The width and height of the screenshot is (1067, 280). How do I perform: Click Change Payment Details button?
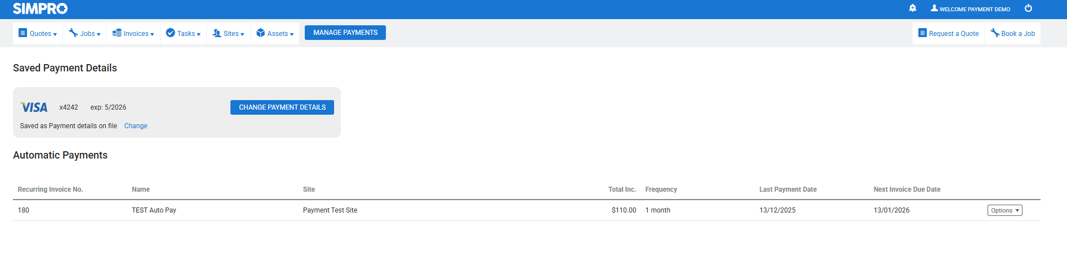(x=282, y=107)
